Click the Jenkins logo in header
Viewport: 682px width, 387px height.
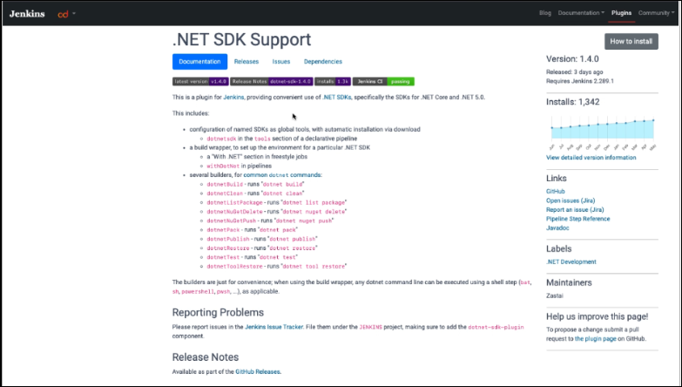click(x=28, y=14)
